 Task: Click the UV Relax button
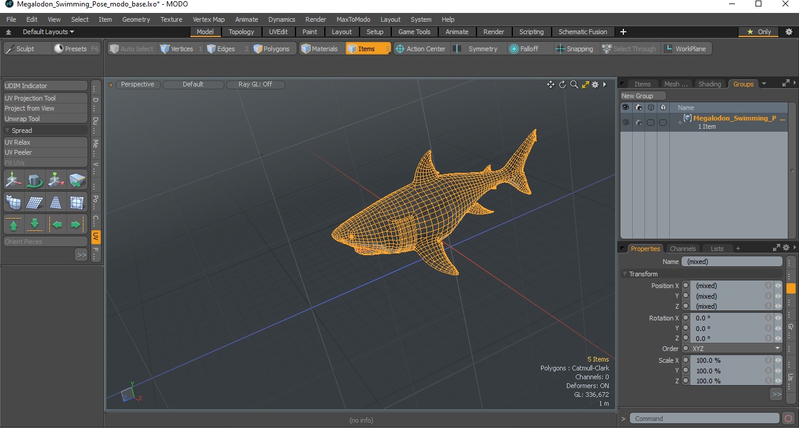45,142
